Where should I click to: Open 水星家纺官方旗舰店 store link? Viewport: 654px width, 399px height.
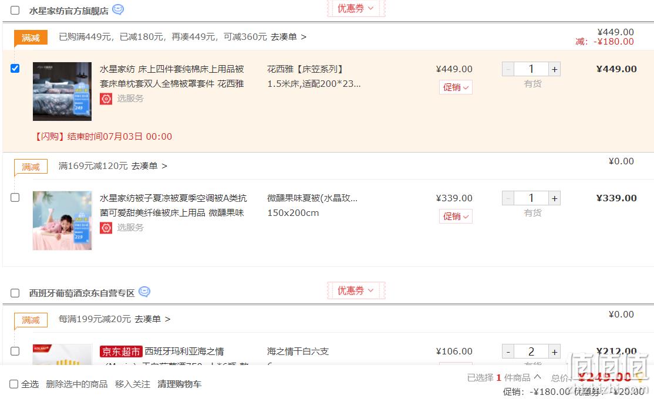[69, 11]
